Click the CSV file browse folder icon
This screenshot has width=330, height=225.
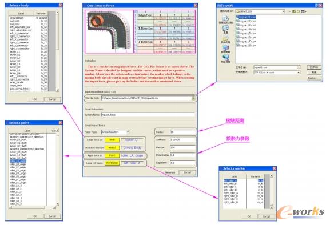(193, 98)
